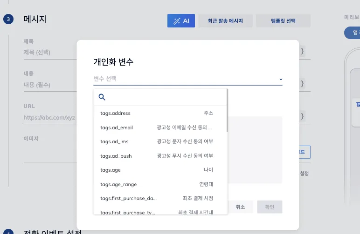Image resolution: width=360 pixels, height=234 pixels.
Task: Expand the 변수 선택 dropdown arrow
Action: [281, 80]
